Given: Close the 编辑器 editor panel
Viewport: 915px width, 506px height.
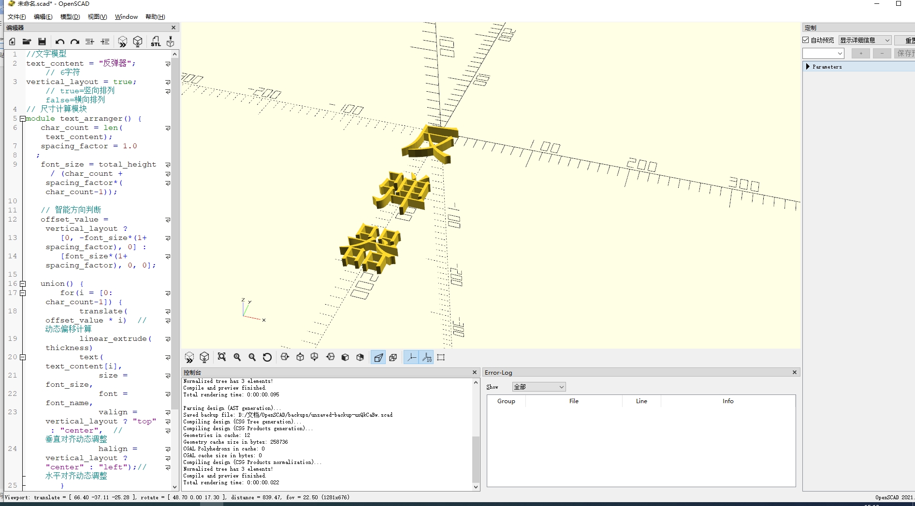Looking at the screenshot, I should pyautogui.click(x=174, y=28).
